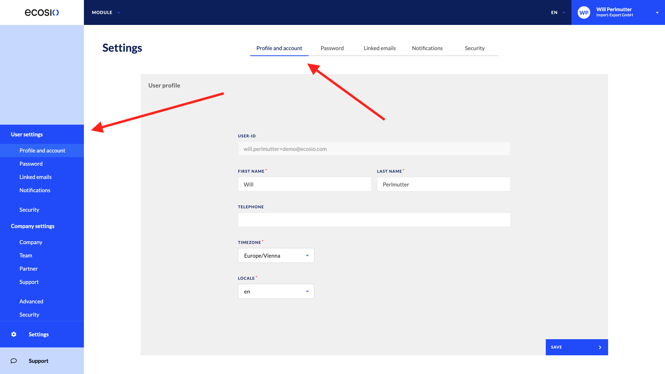Focus the First Name field
665x374 pixels.
click(305, 184)
